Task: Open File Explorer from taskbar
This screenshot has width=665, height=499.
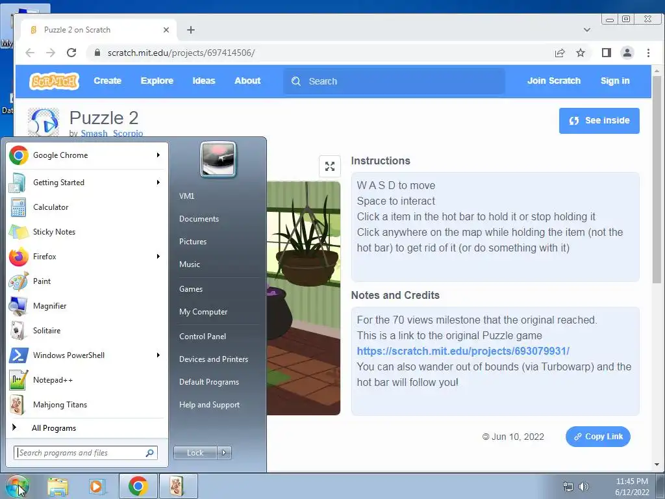Action: coord(58,486)
